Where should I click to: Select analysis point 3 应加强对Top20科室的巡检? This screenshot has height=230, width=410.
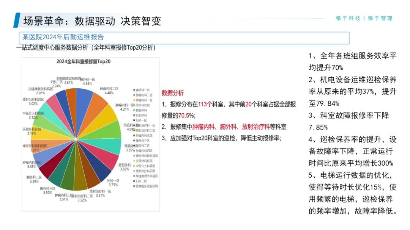(221, 138)
